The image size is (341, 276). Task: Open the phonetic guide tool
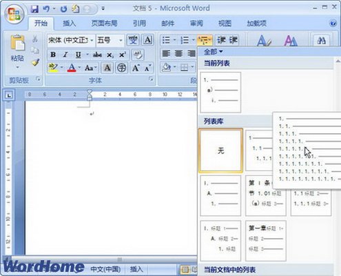(x=133, y=40)
